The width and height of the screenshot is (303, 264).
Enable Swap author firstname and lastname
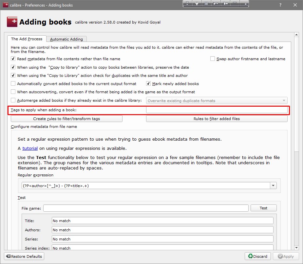click(x=212, y=59)
